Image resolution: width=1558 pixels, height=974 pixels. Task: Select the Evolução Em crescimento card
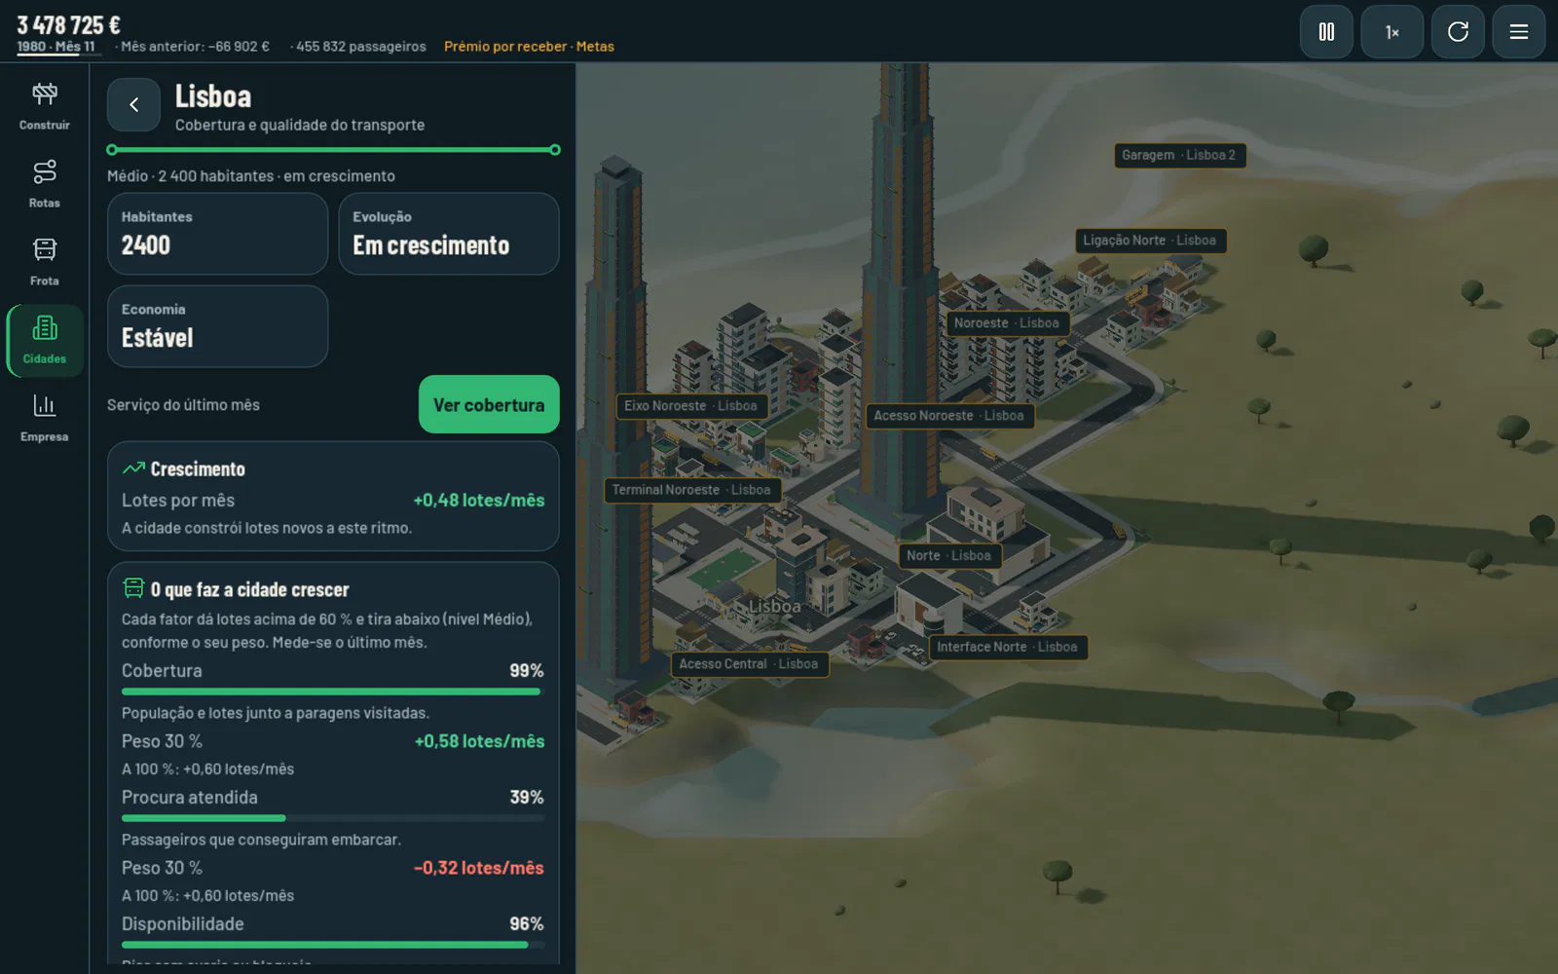pyautogui.click(x=449, y=234)
